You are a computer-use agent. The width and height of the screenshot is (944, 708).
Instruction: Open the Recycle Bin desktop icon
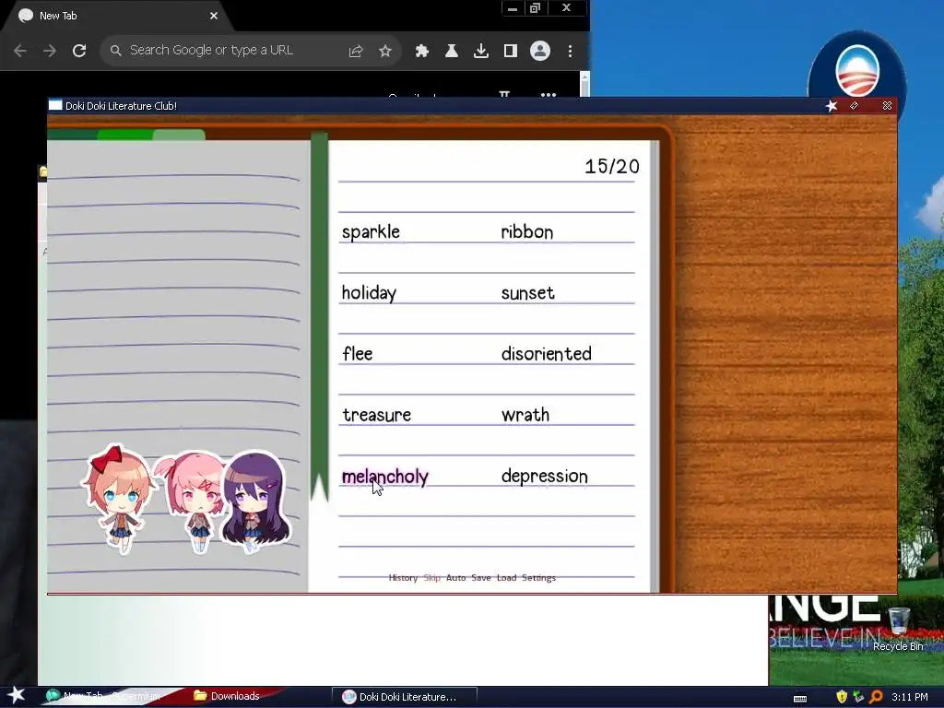[x=898, y=630]
